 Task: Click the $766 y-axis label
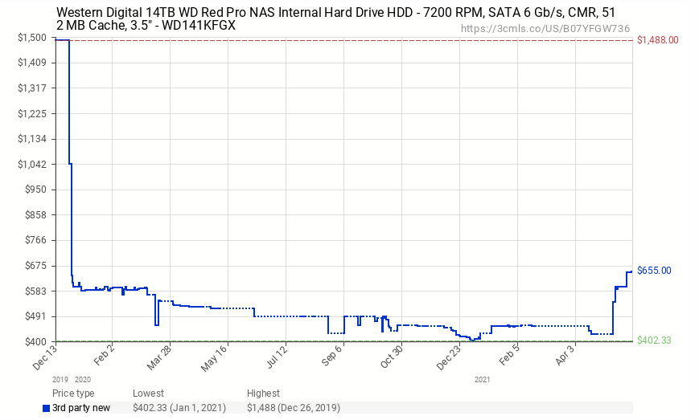pos(35,240)
